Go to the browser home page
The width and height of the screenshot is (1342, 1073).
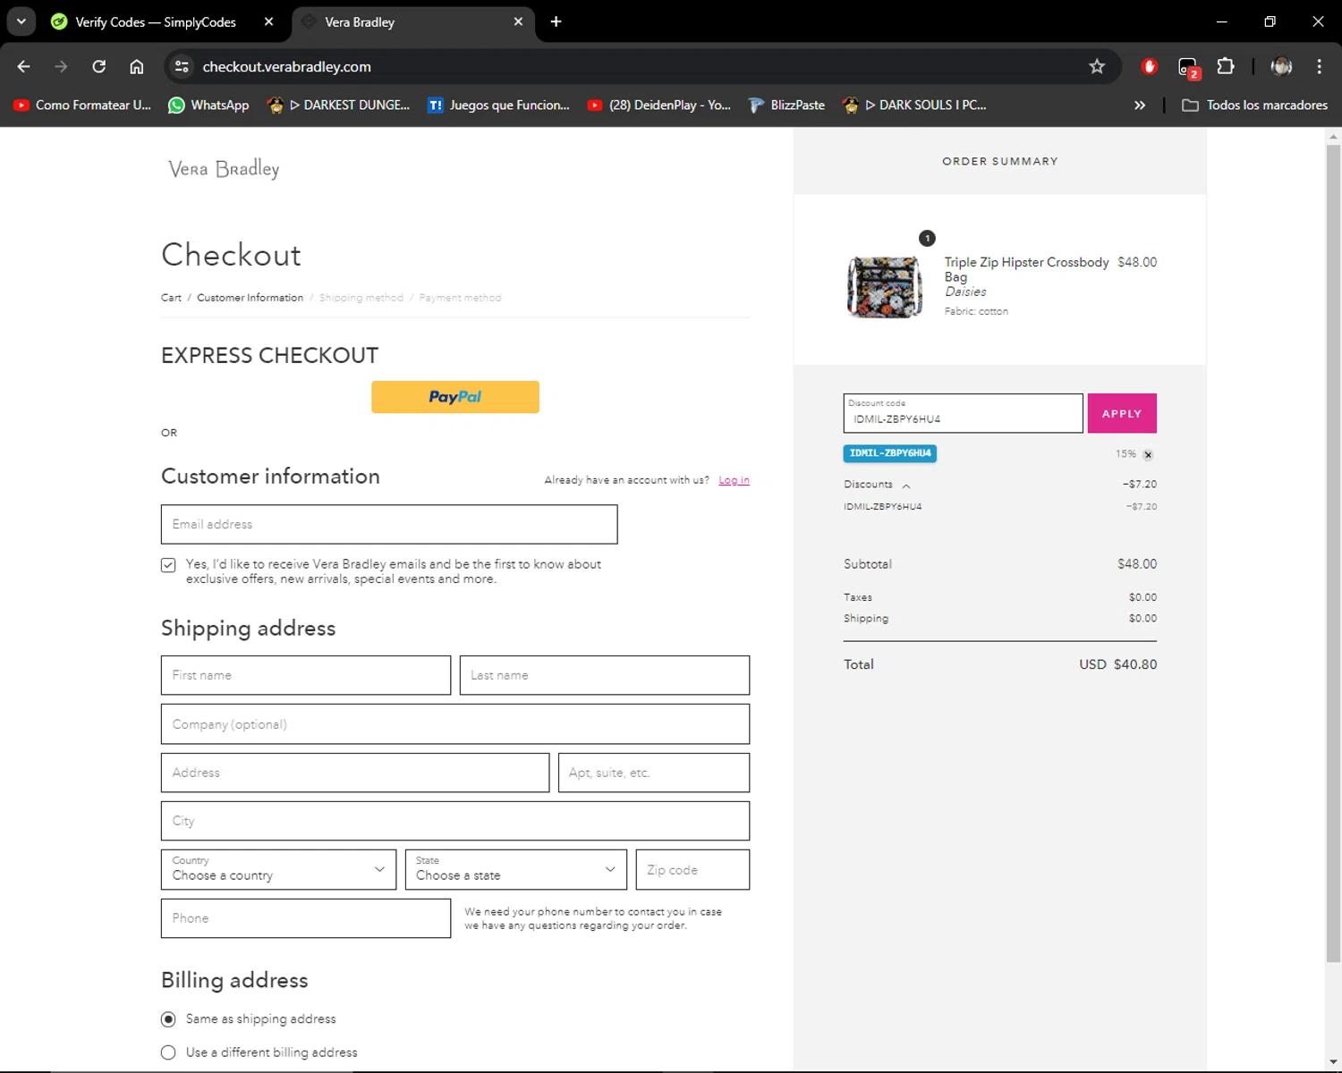(x=137, y=66)
